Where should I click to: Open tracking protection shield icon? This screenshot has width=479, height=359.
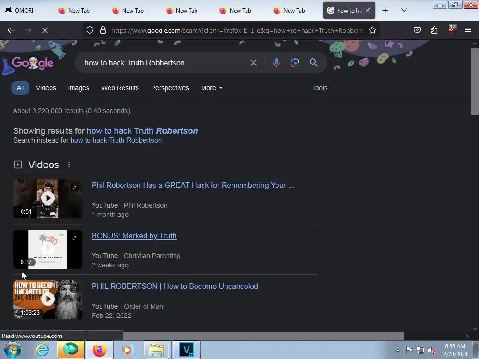[x=89, y=30]
